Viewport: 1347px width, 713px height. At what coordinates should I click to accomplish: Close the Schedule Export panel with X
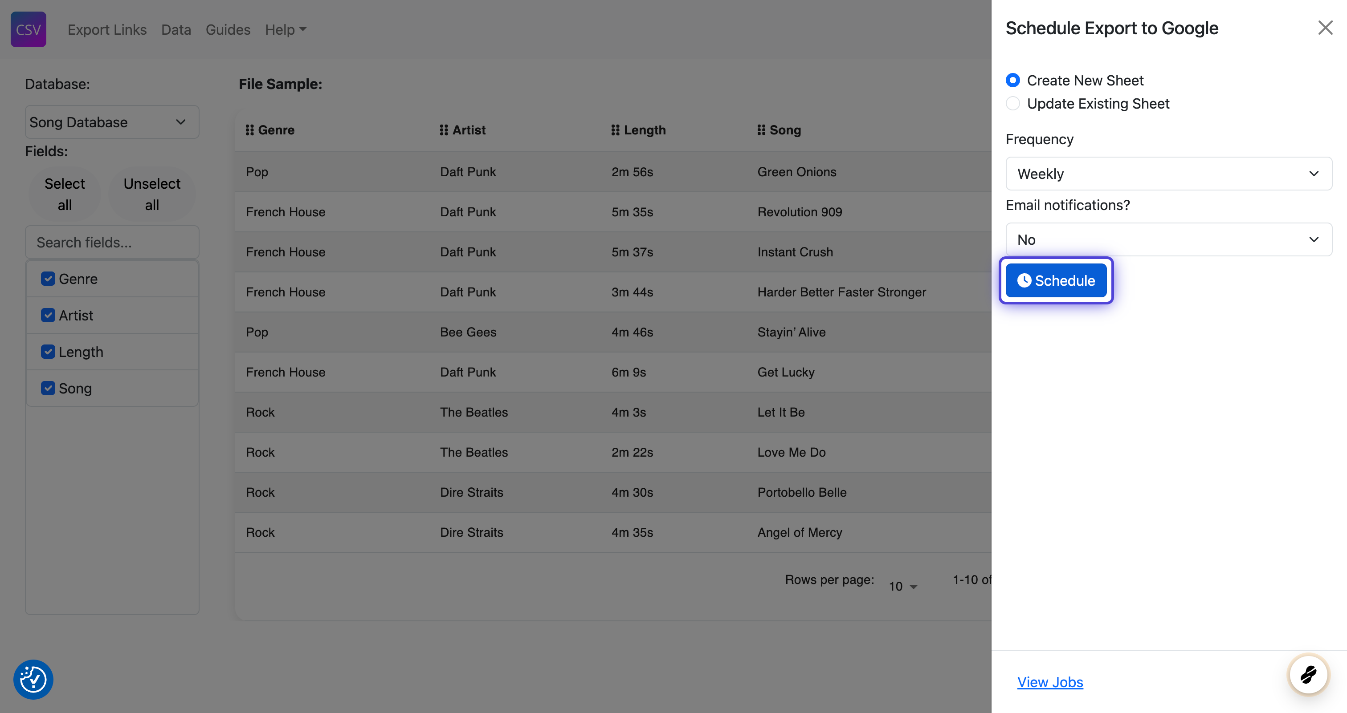click(x=1325, y=28)
